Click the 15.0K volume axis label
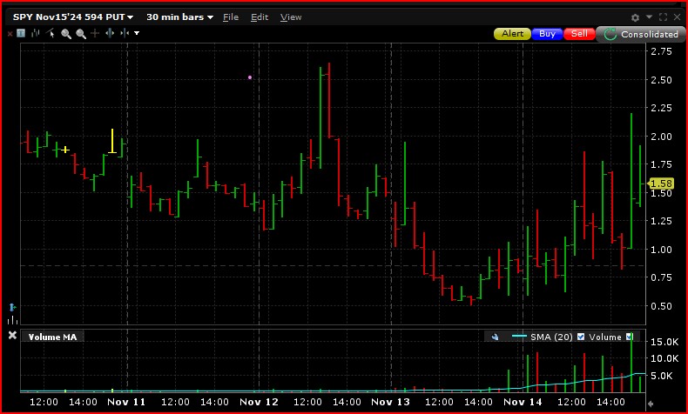Image resolution: width=688 pixels, height=414 pixels. pyautogui.click(x=664, y=342)
